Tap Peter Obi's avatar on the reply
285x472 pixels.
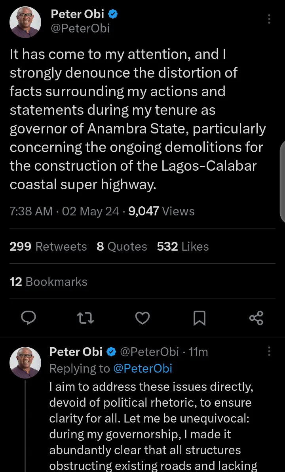25,362
